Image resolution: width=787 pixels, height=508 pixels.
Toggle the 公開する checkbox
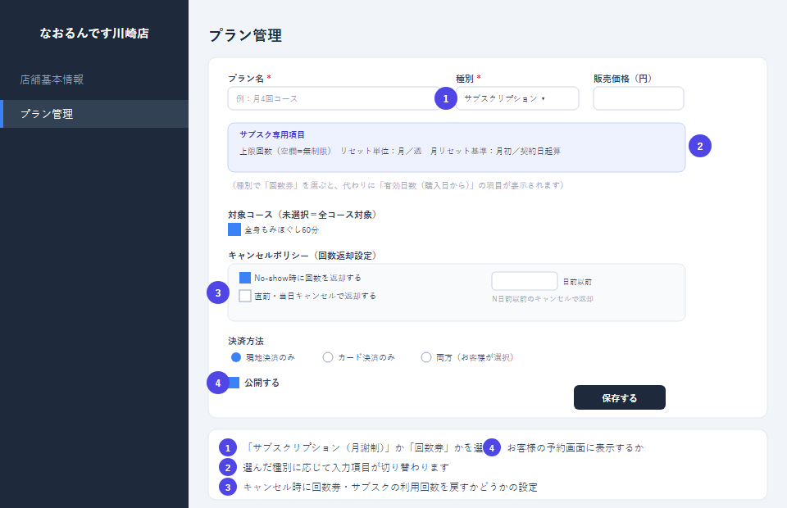coord(234,383)
